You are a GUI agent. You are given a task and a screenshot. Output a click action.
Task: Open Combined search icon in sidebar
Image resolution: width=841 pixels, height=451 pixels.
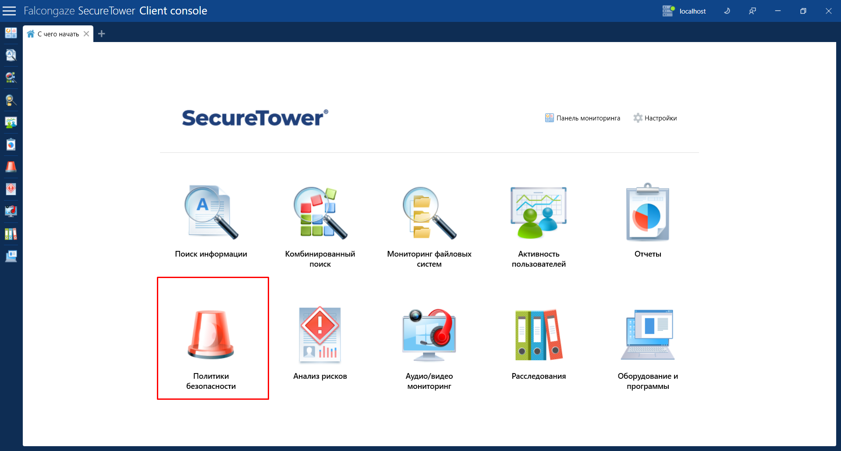click(x=11, y=78)
